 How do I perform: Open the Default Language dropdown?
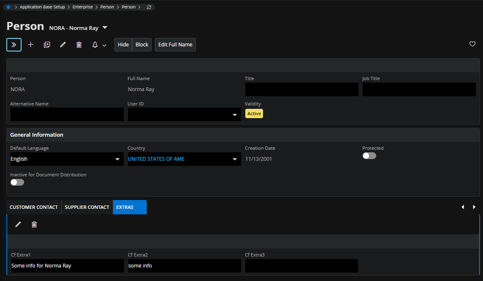coord(117,159)
